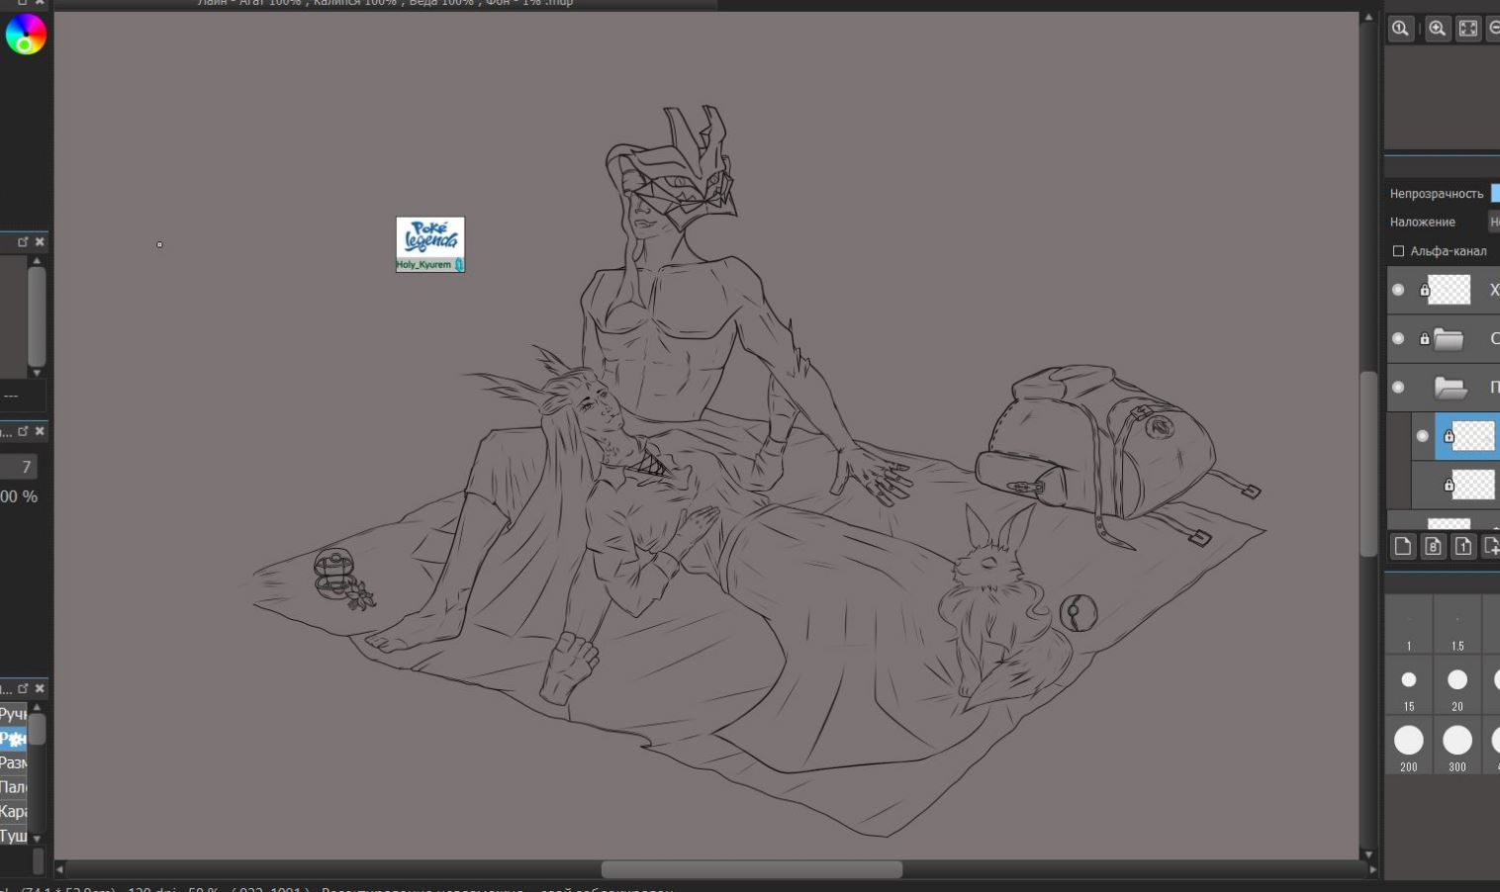Select the Ручка brush in the brush list
1500x892 pixels.
14,714
